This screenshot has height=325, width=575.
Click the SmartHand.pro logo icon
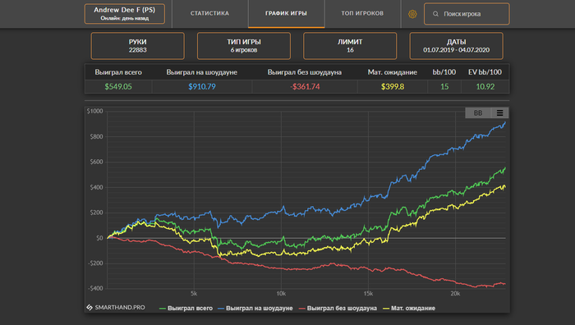[x=90, y=308]
